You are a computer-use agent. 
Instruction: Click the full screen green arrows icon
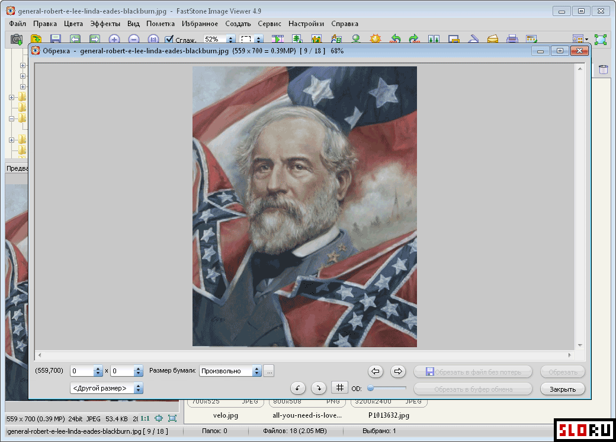click(x=600, y=39)
